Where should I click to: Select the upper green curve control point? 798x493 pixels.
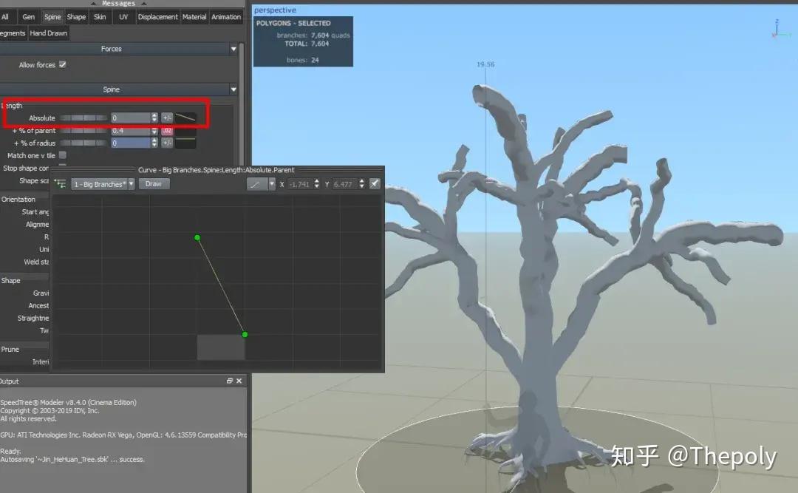197,237
